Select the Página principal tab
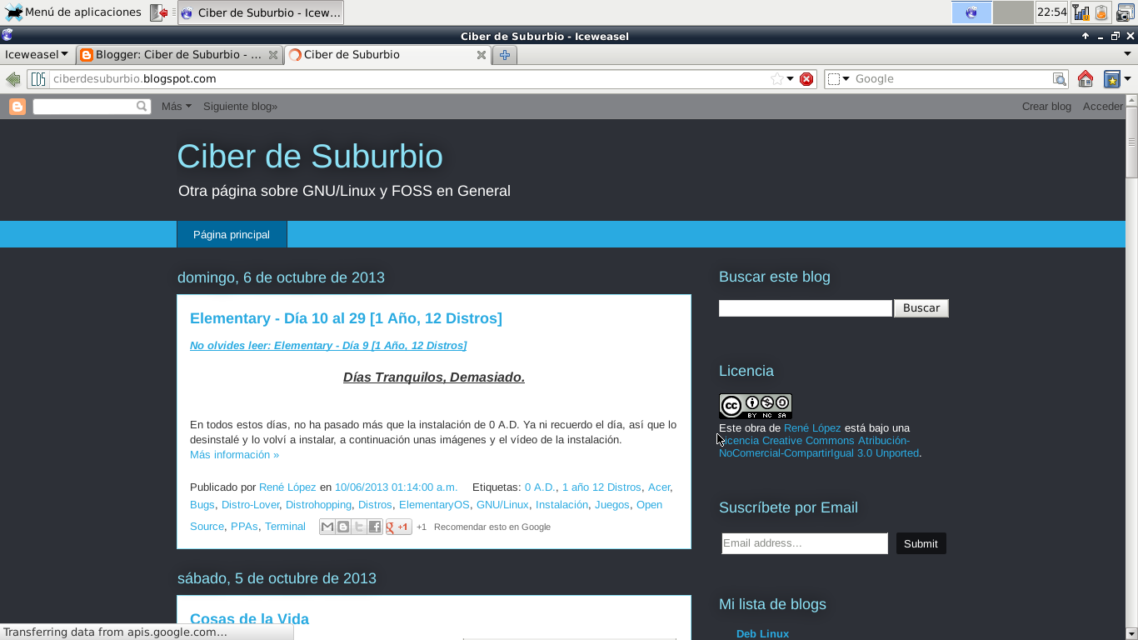Screen dimensions: 1138x640 232,235
